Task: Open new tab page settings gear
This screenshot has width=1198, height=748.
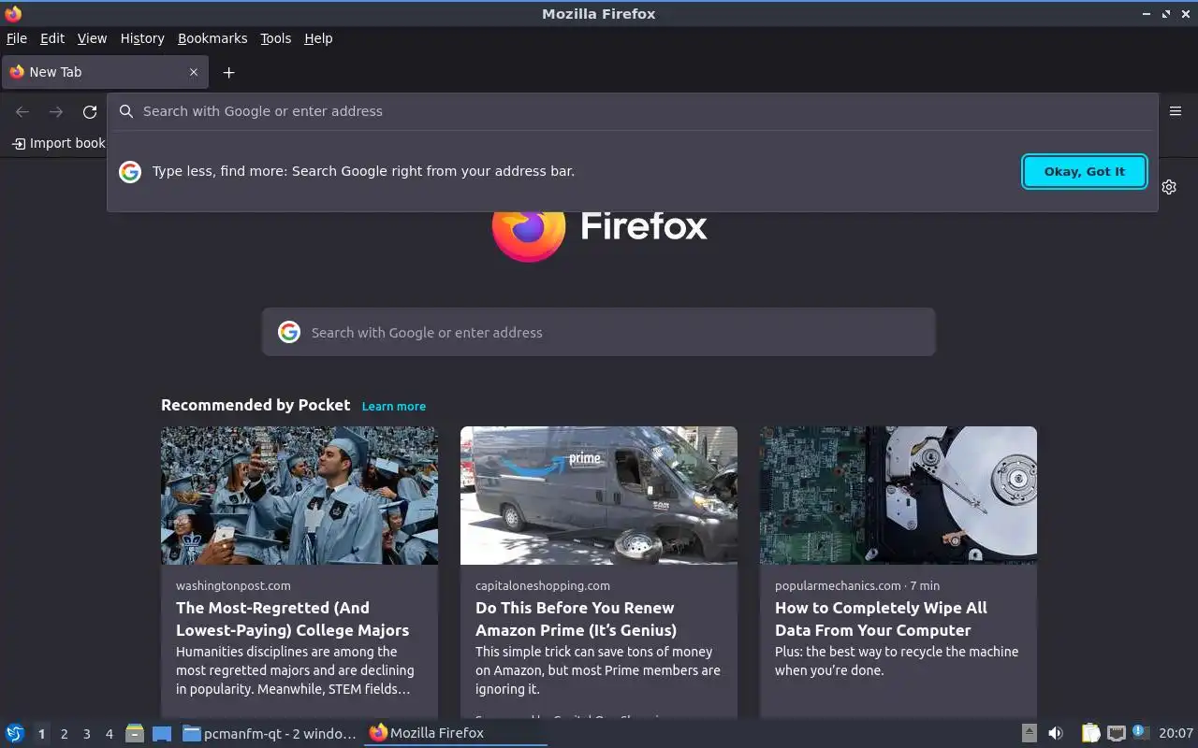Action: pyautogui.click(x=1169, y=187)
